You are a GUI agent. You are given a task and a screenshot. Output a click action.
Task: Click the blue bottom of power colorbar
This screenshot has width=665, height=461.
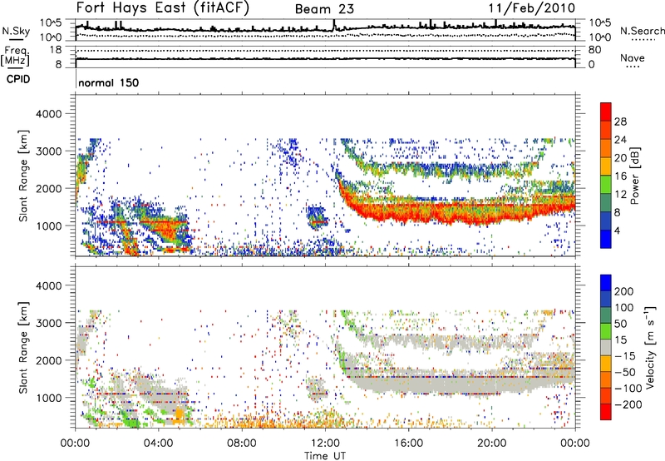pyautogui.click(x=606, y=240)
